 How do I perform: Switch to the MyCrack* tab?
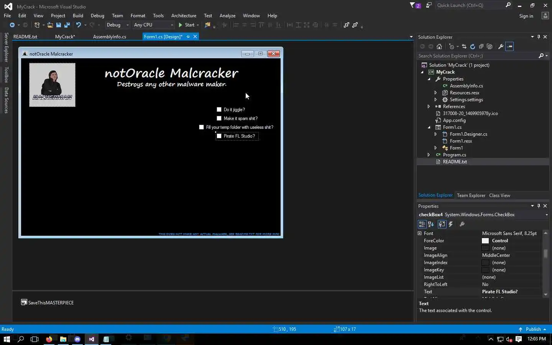coord(65,37)
